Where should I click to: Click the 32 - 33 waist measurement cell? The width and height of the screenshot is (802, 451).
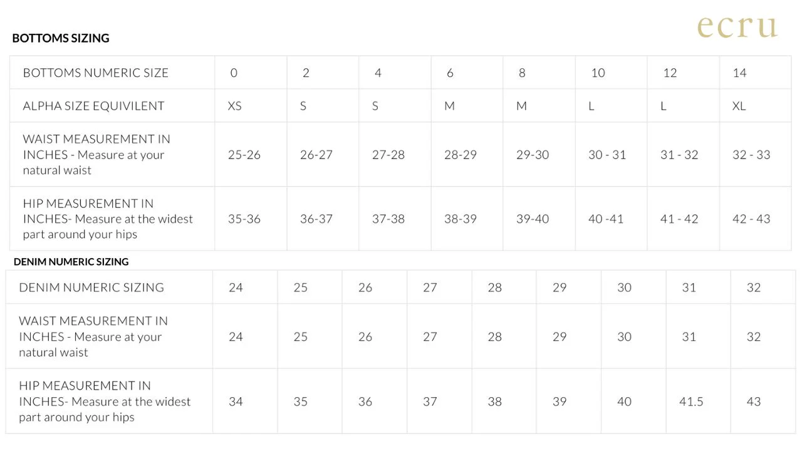pyautogui.click(x=751, y=155)
